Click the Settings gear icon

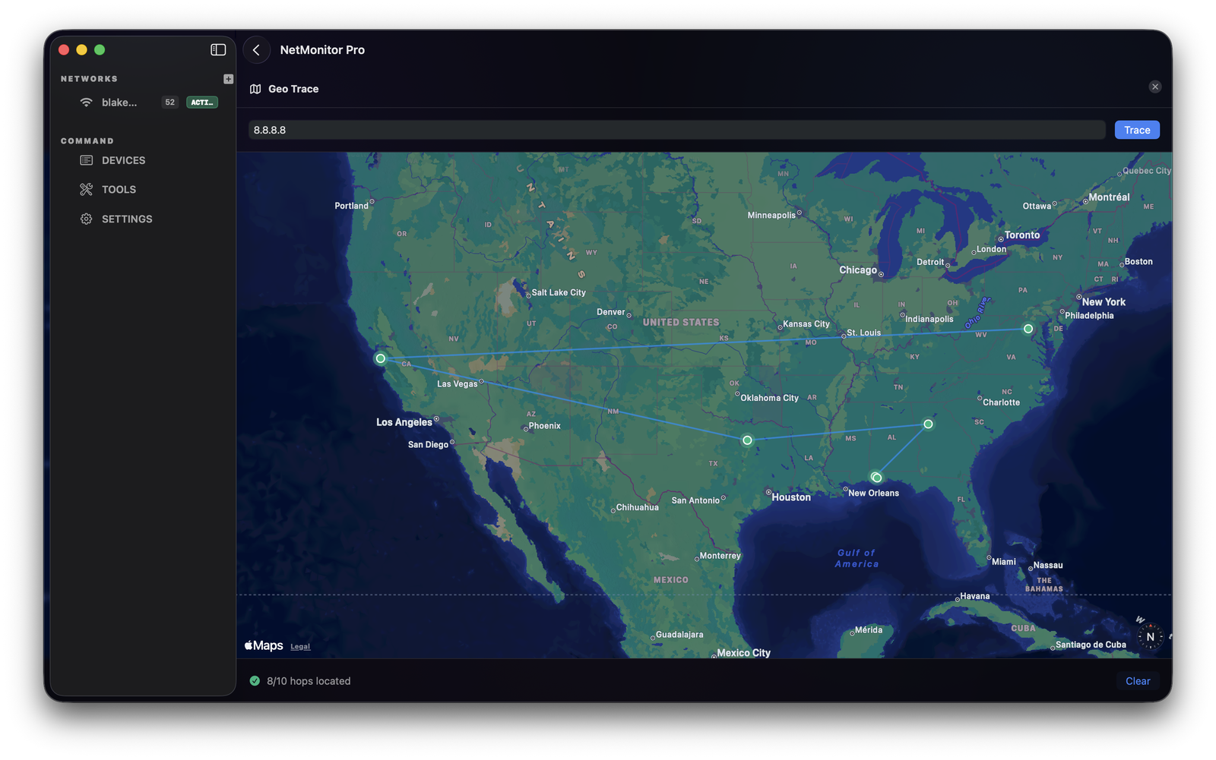pos(87,219)
